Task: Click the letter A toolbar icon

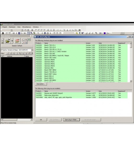Action: 67,30
